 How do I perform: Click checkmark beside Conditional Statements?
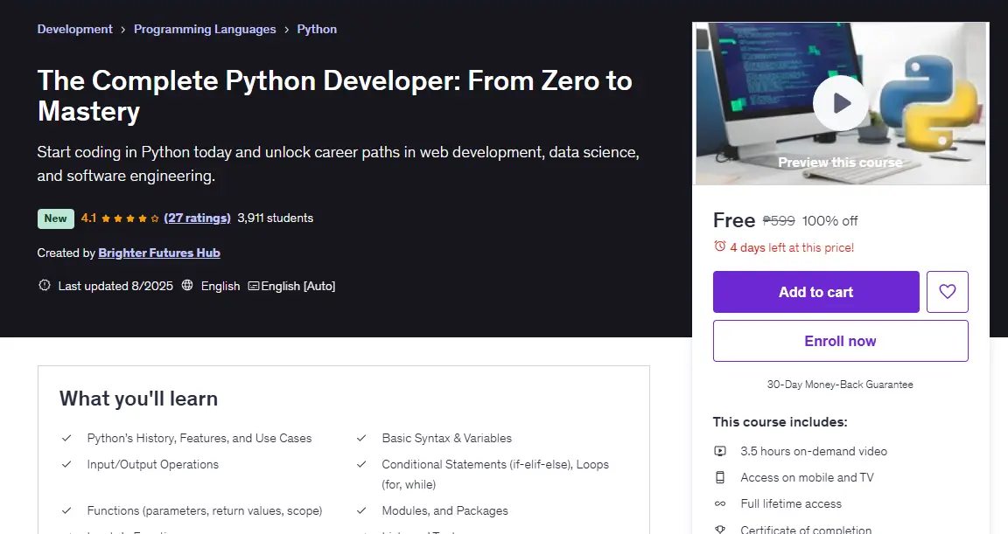tap(361, 464)
